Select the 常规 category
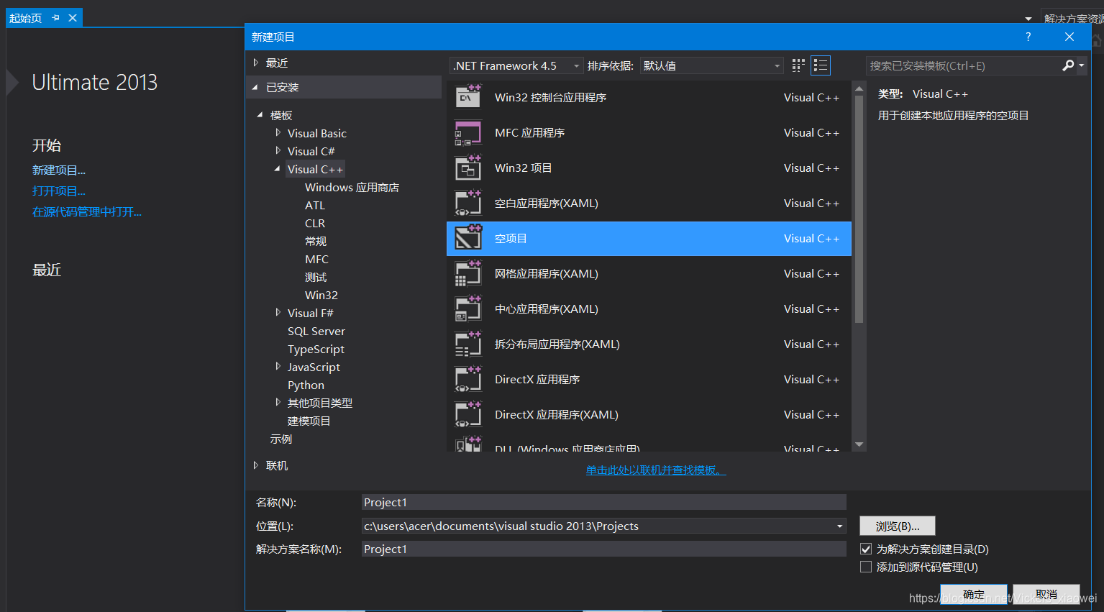The width and height of the screenshot is (1104, 612). 316,241
